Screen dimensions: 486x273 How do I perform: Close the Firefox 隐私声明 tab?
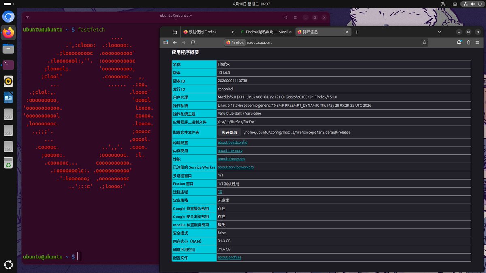(x=290, y=32)
